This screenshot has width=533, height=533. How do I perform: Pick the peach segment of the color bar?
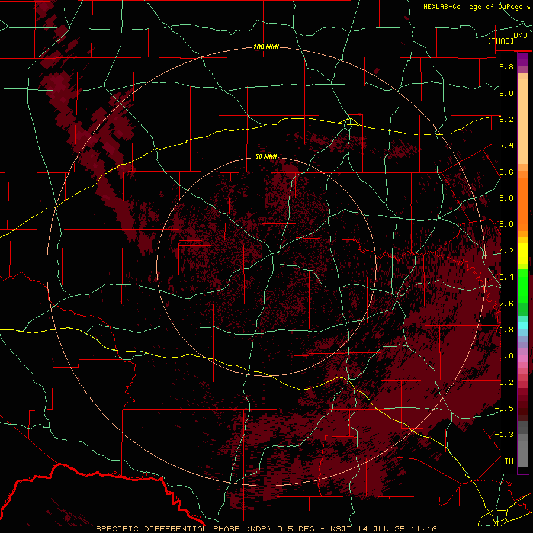pyautogui.click(x=523, y=119)
